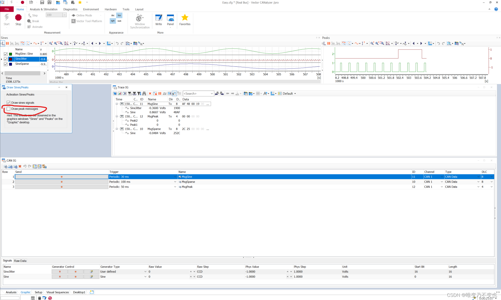
Task: Click Window Synchronization icon
Action: coord(140,18)
